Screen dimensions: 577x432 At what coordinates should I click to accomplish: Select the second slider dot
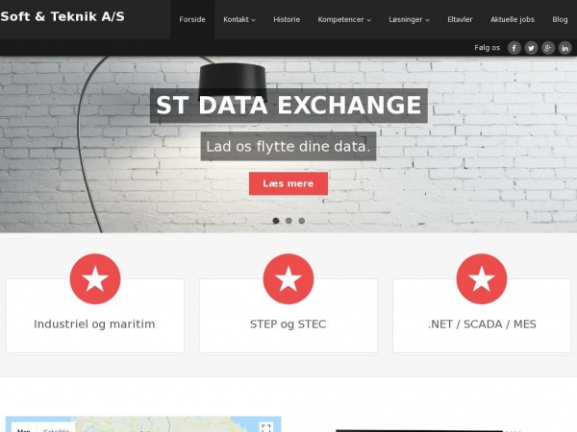[x=288, y=221]
